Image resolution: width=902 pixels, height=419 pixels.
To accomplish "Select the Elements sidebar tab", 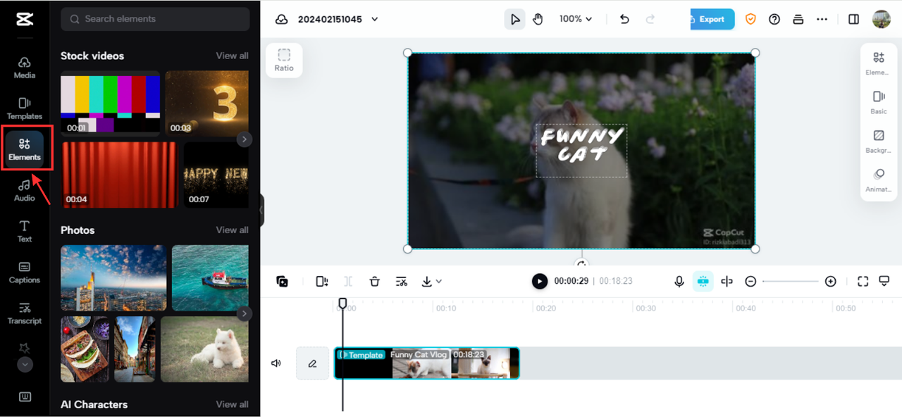I will pos(25,149).
